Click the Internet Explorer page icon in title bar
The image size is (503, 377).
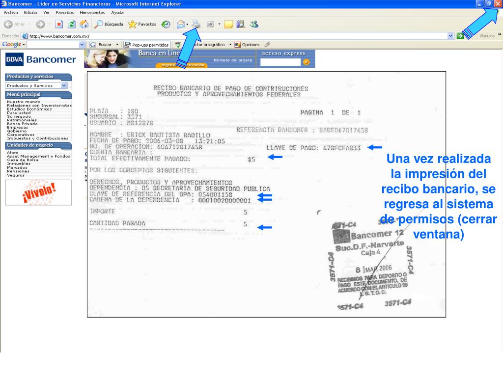4,4
